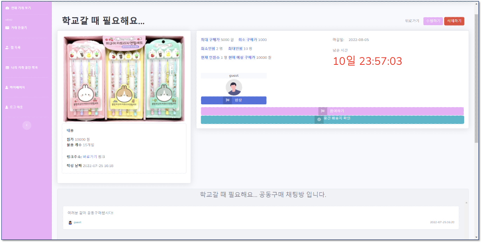The width and height of the screenshot is (482, 243).
Task: Click the flag icon on 참여하기 bar
Action: coord(323,111)
